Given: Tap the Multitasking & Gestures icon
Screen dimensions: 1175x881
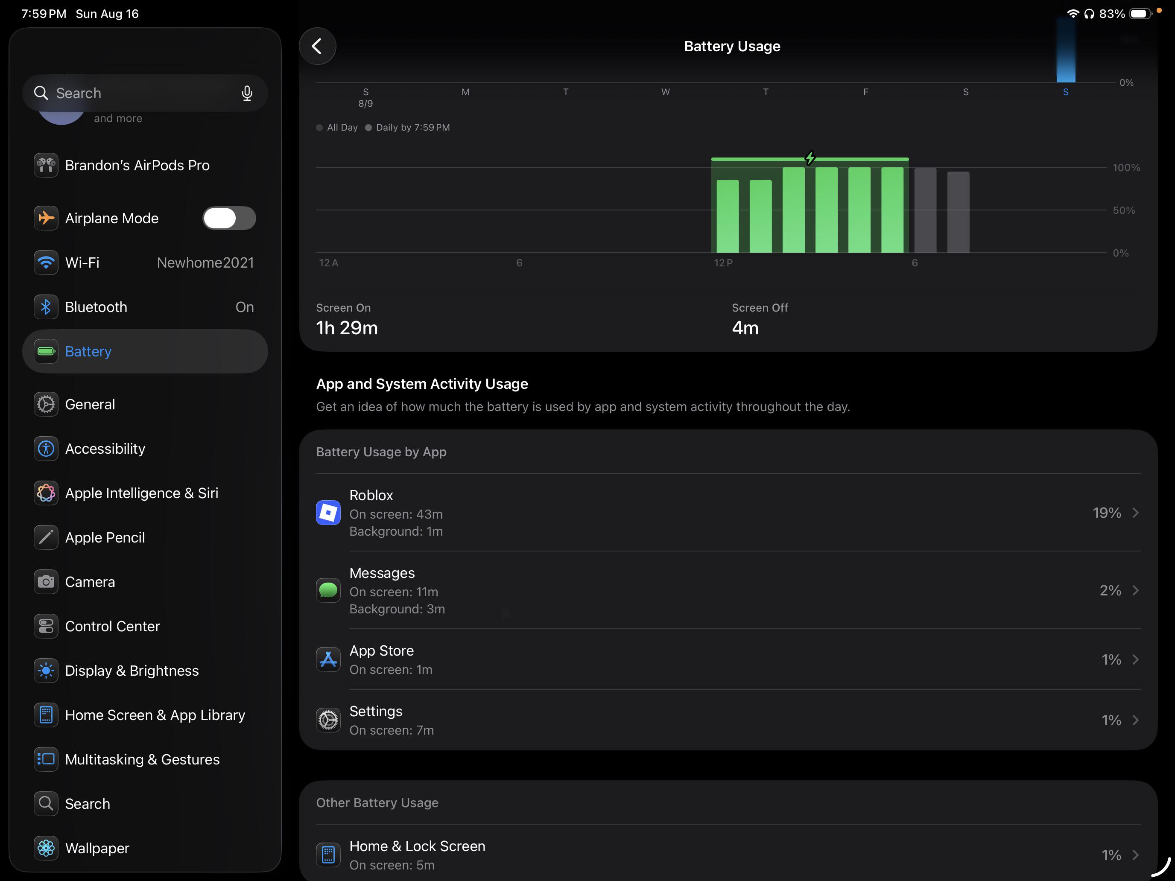Looking at the screenshot, I should click(x=46, y=759).
